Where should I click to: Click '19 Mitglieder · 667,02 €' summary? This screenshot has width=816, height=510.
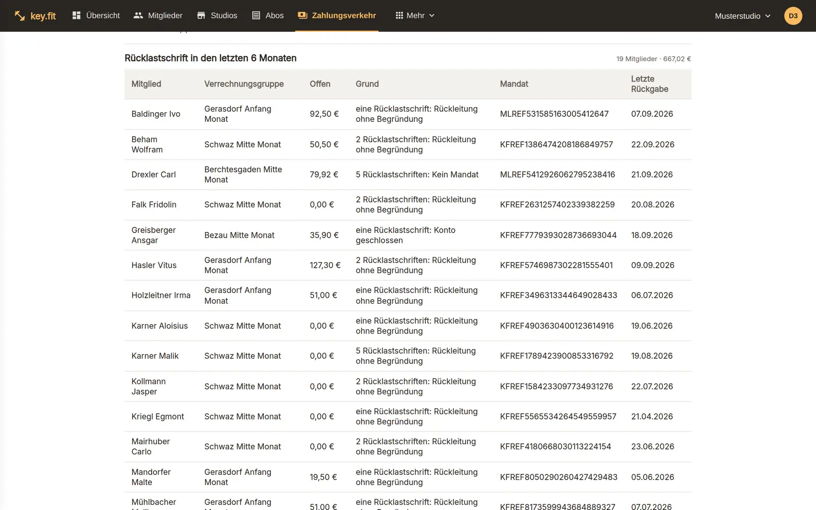point(654,59)
